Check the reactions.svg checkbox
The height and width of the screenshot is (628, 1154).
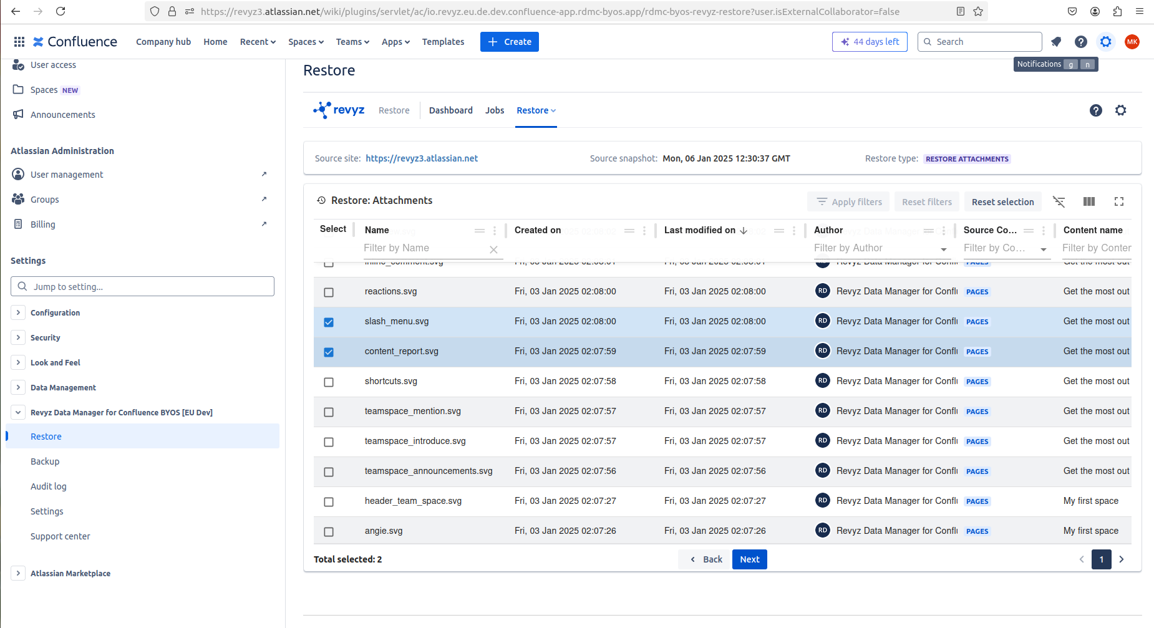coord(329,292)
